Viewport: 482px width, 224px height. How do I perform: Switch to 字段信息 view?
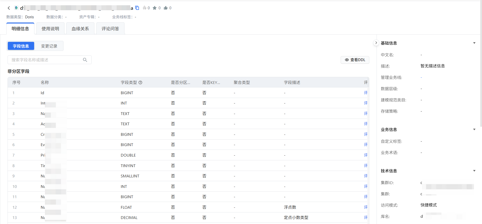coord(21,46)
